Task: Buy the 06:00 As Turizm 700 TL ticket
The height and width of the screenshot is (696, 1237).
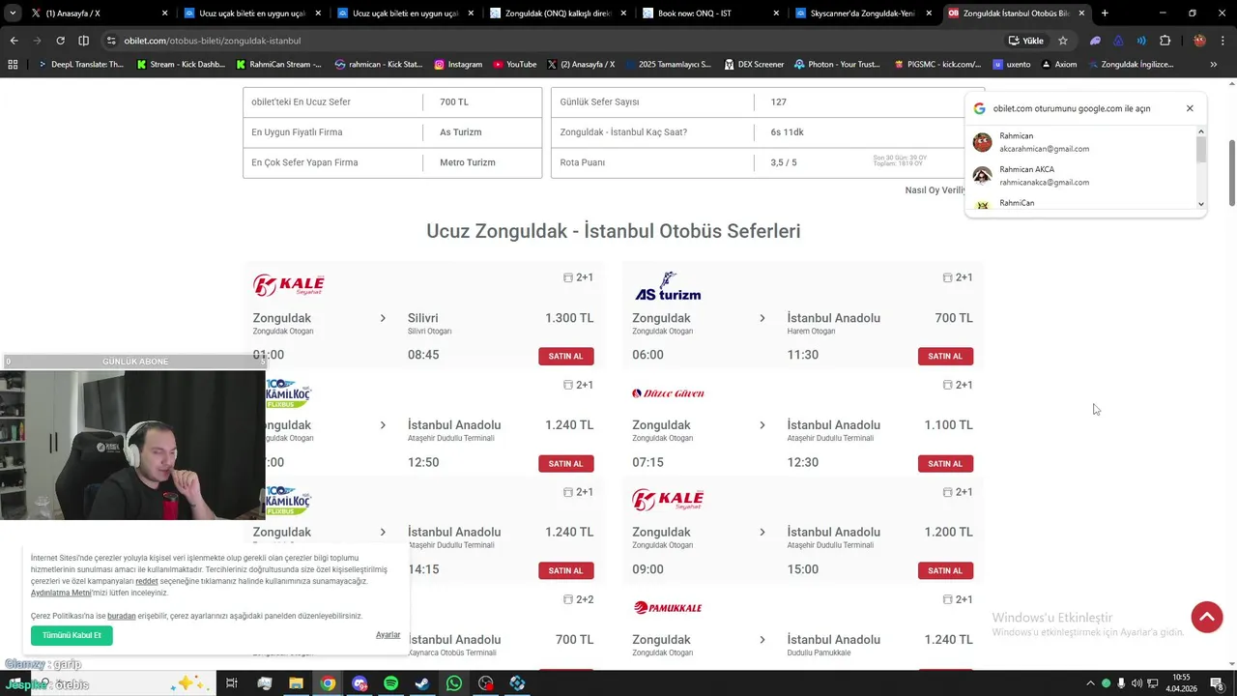Action: pyautogui.click(x=945, y=356)
